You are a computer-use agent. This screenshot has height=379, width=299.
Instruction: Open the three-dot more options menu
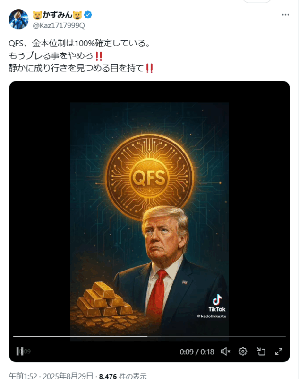(285, 15)
